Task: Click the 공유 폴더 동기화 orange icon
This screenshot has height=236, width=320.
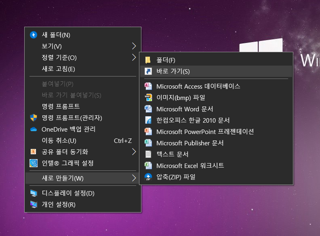Action: (x=33, y=151)
